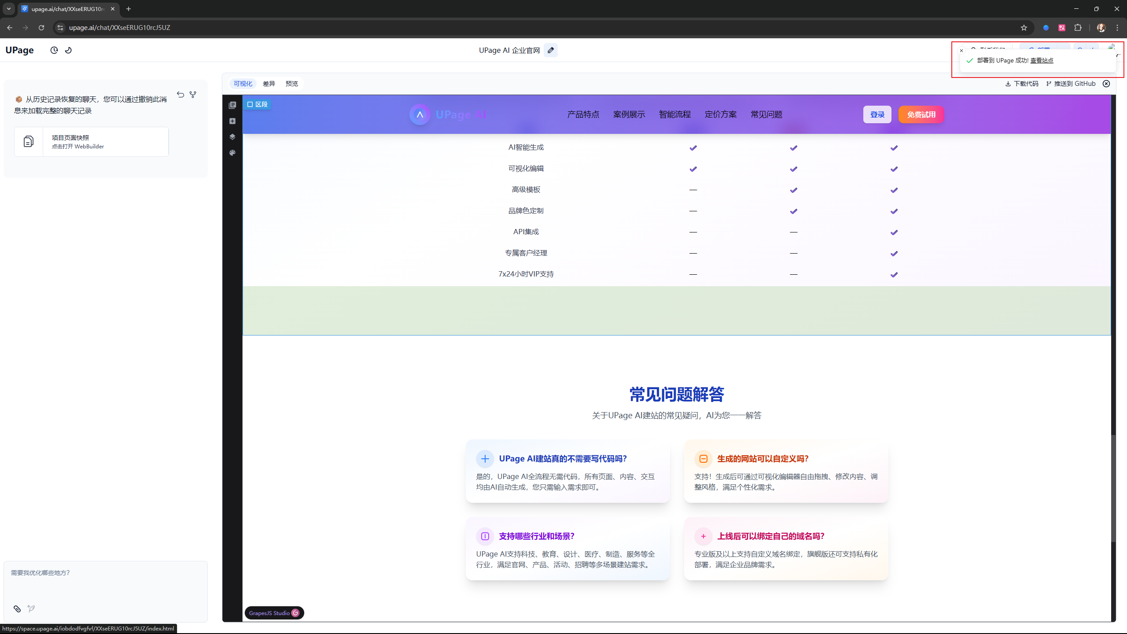Open the layers panel
1127x634 pixels.
(232, 137)
